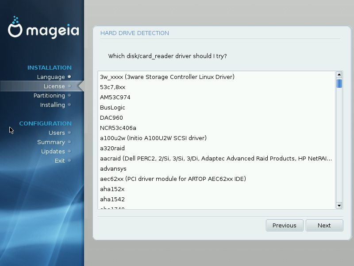Choose the NCR53c406a driver
The width and height of the screenshot is (354, 266).
point(217,128)
